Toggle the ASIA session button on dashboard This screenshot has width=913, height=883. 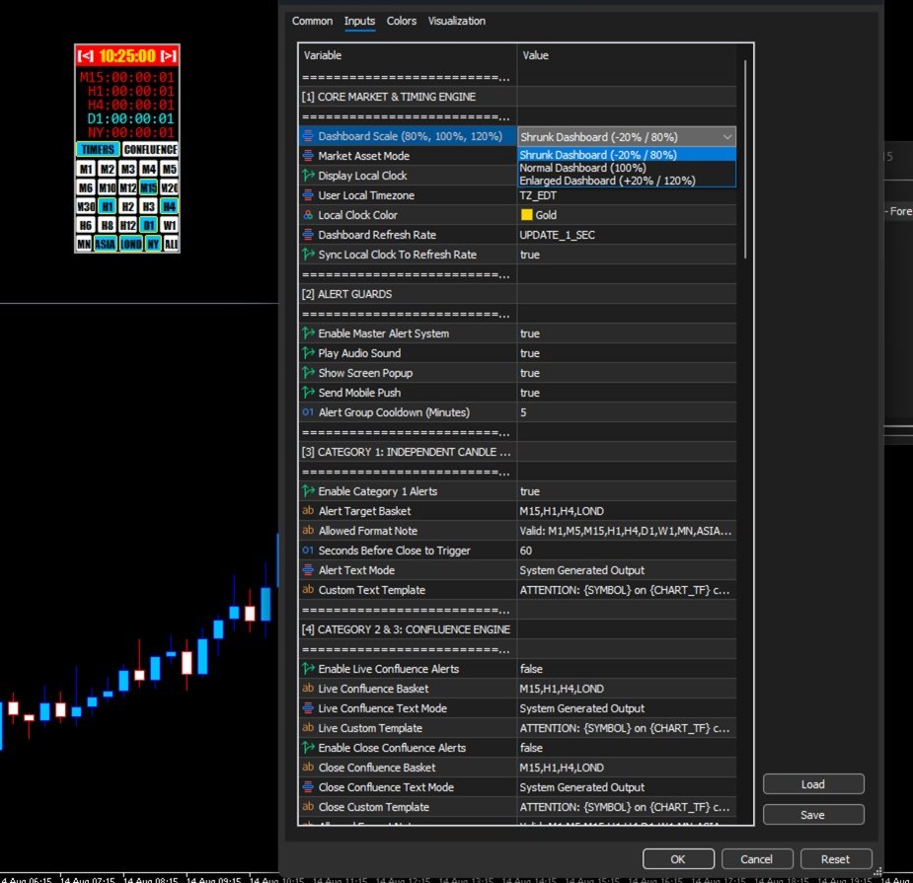pos(105,244)
